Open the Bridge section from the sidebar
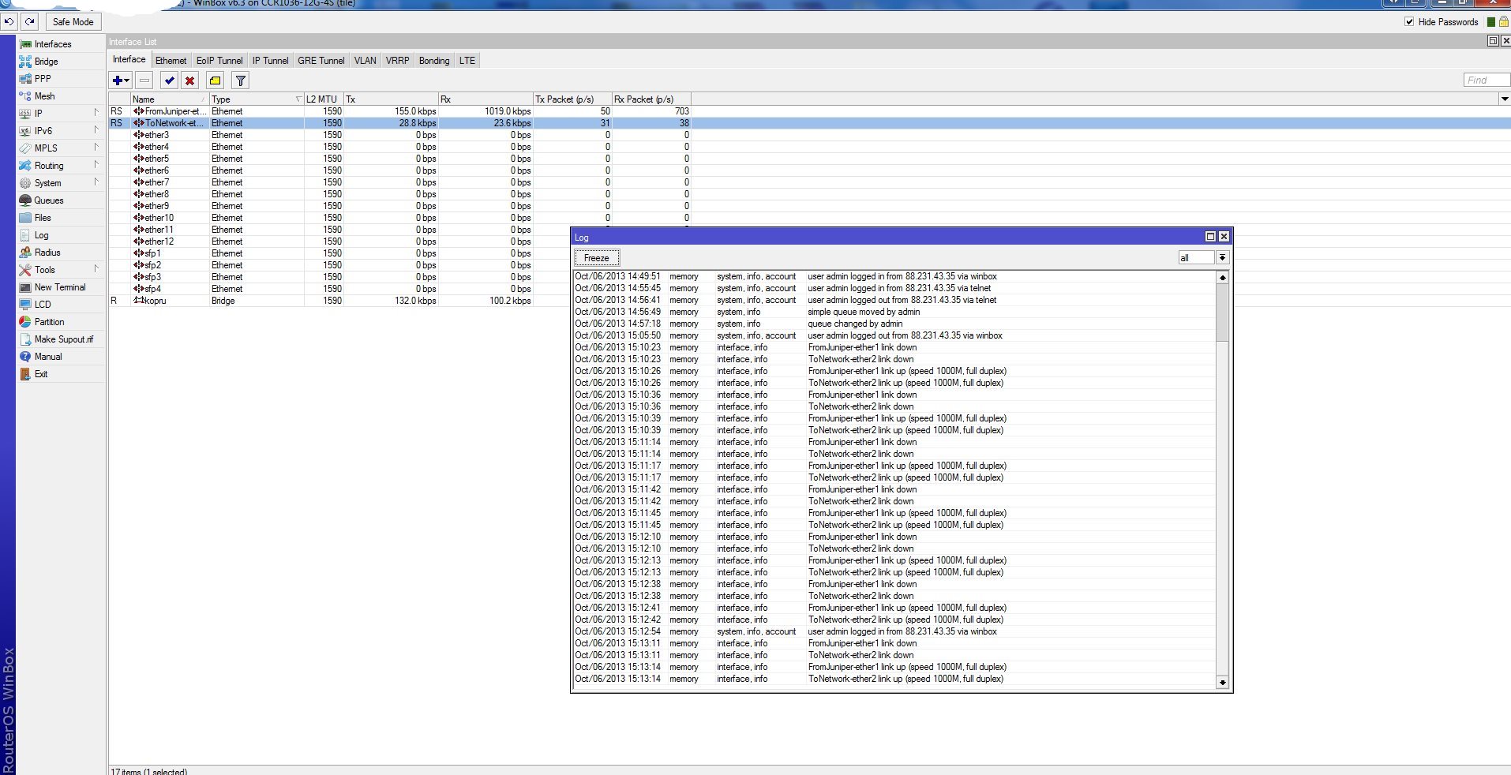 [x=46, y=61]
